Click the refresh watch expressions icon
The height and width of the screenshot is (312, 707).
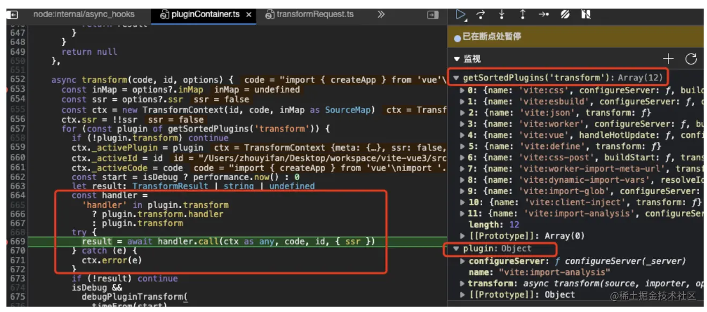[x=690, y=59]
